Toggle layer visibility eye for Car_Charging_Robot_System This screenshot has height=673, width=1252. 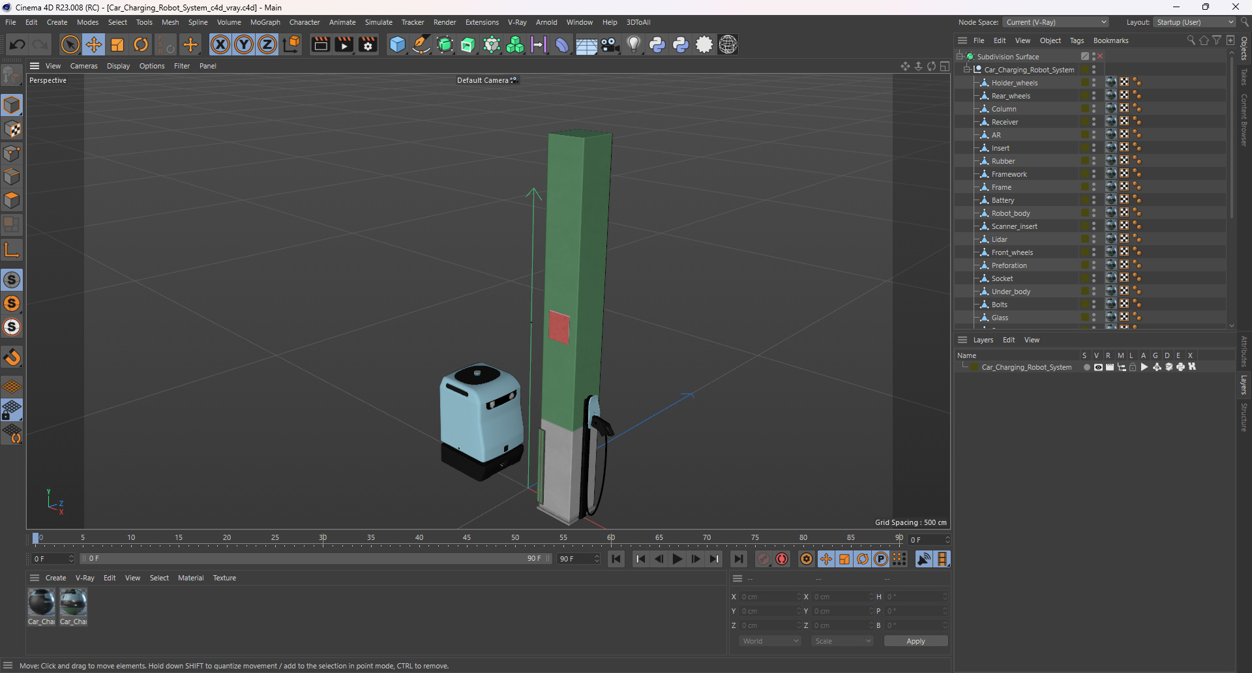pos(1098,367)
